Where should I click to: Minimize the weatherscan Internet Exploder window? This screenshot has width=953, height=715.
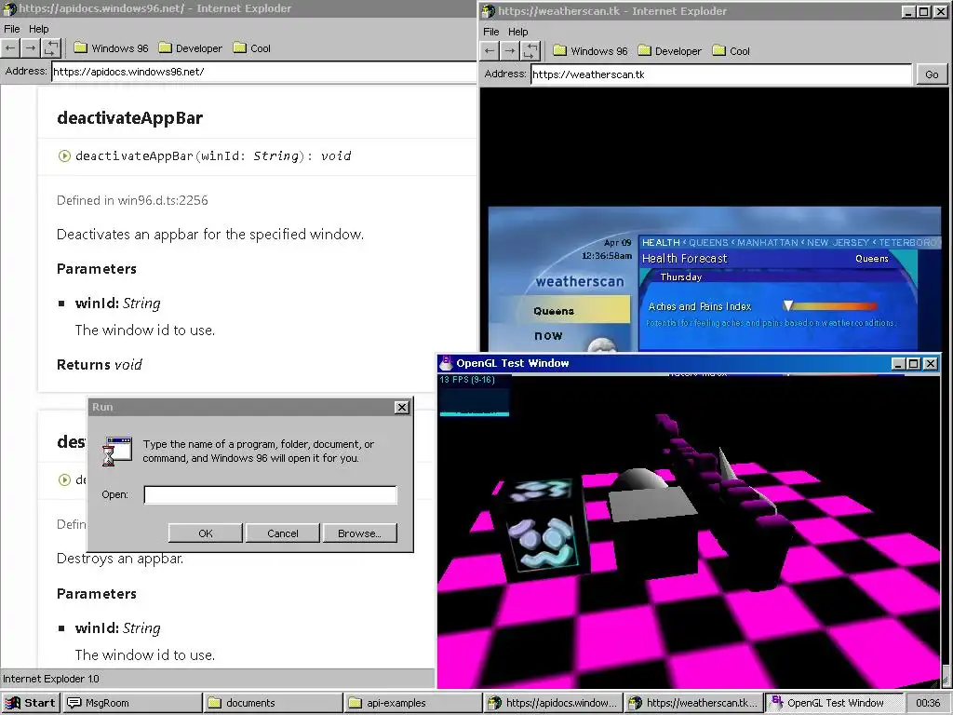click(909, 11)
